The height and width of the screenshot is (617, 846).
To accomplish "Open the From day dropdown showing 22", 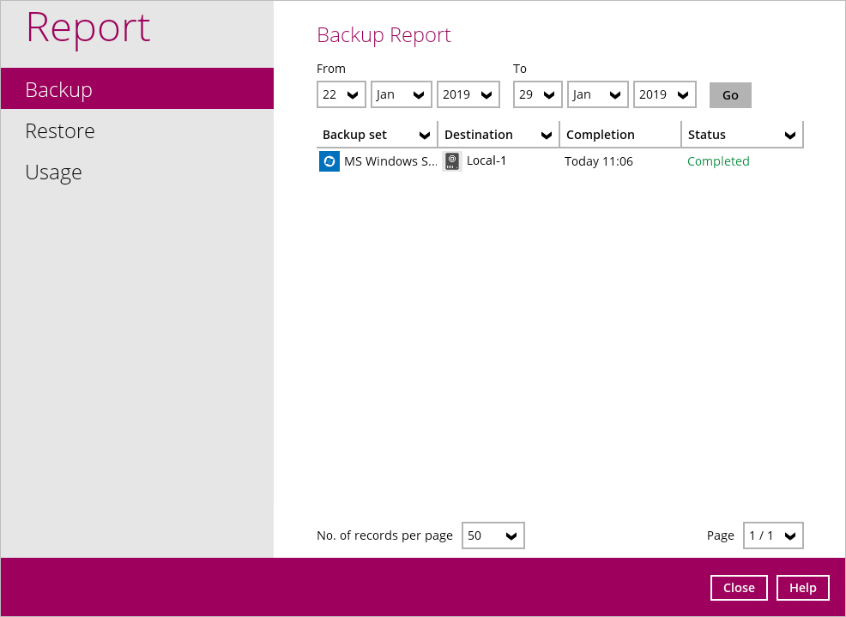I will pyautogui.click(x=341, y=94).
